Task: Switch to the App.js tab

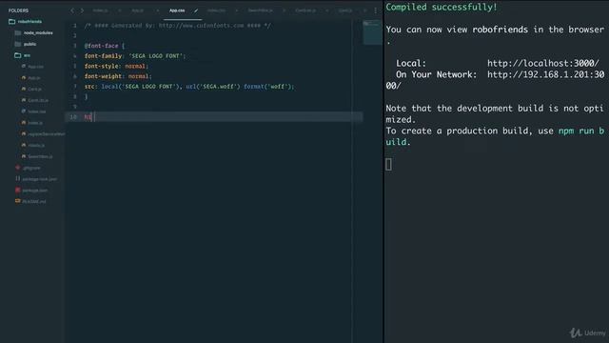Action: pyautogui.click(x=137, y=10)
